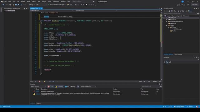The width and height of the screenshot is (200, 112).
Task: Click the warning count indicator below editor
Action: (45, 82)
